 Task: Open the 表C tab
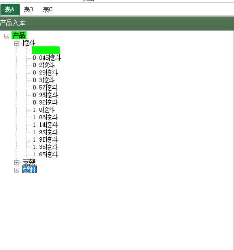[48, 9]
